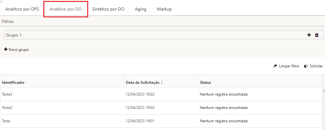325x130 pixels.
Task: Select the Analítico por DO tab
Action: coord(65,9)
